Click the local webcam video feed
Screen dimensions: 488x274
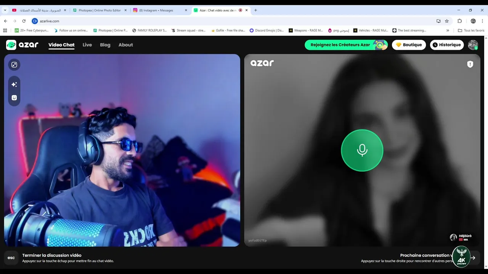(122, 150)
